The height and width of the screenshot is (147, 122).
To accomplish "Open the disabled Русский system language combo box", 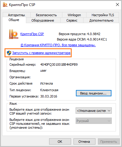I will [94, 121].
